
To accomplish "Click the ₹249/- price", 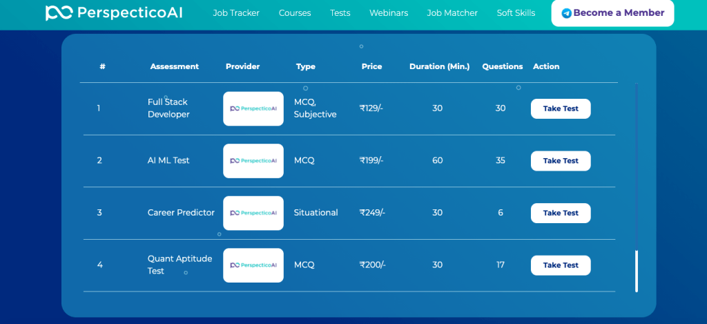I will (x=372, y=213).
